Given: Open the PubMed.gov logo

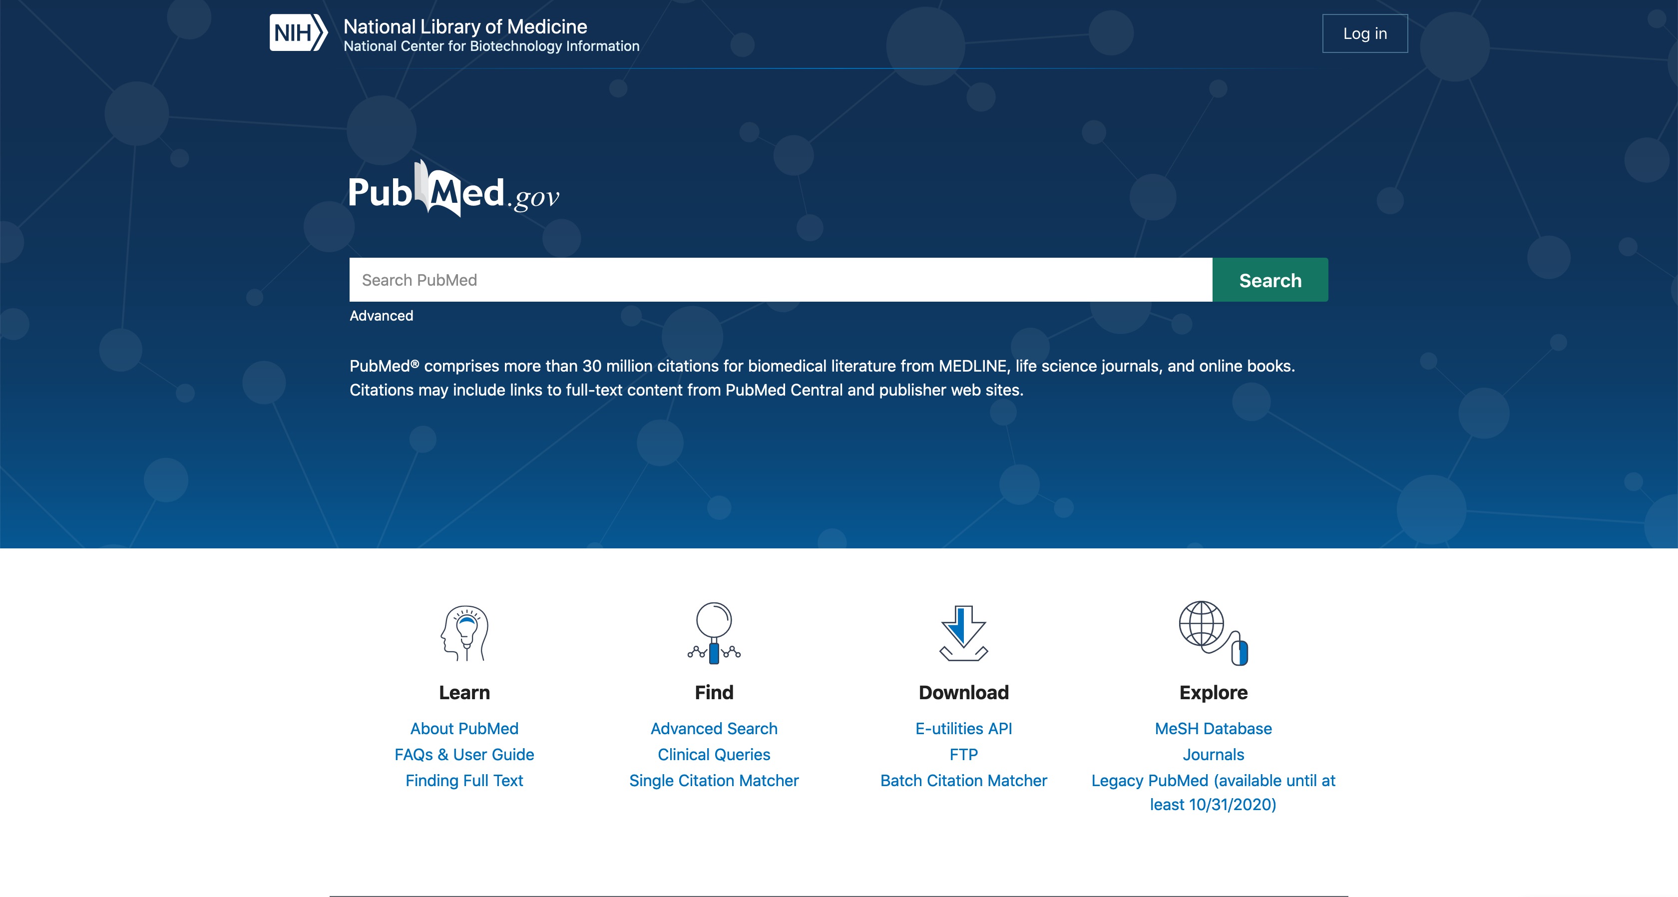Looking at the screenshot, I should pyautogui.click(x=454, y=189).
